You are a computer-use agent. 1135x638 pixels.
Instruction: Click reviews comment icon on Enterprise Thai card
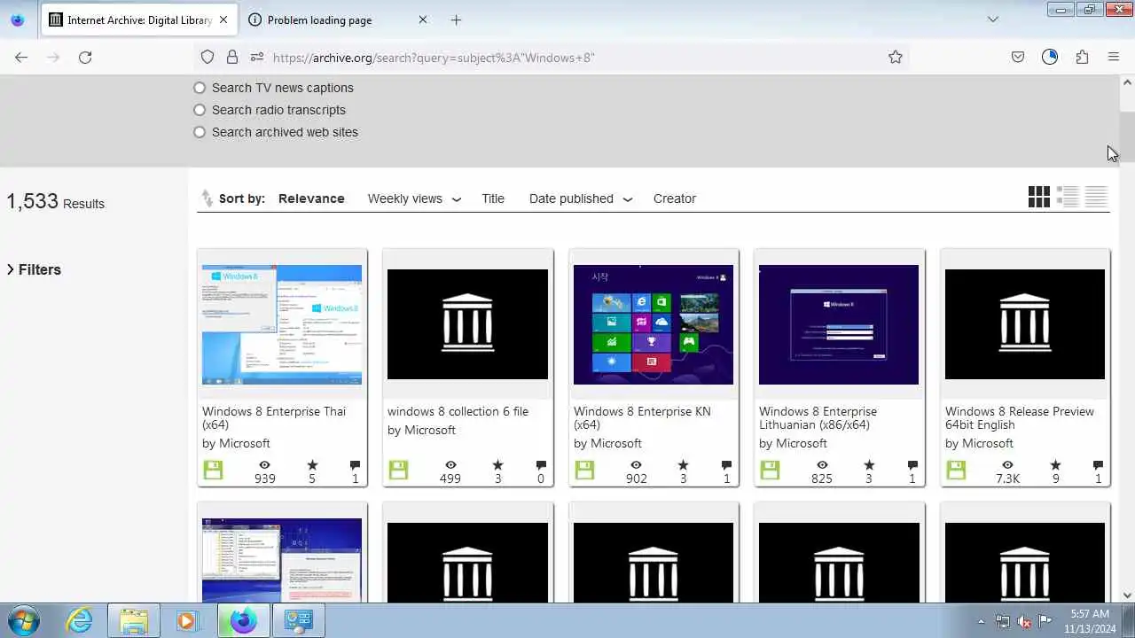(x=355, y=465)
